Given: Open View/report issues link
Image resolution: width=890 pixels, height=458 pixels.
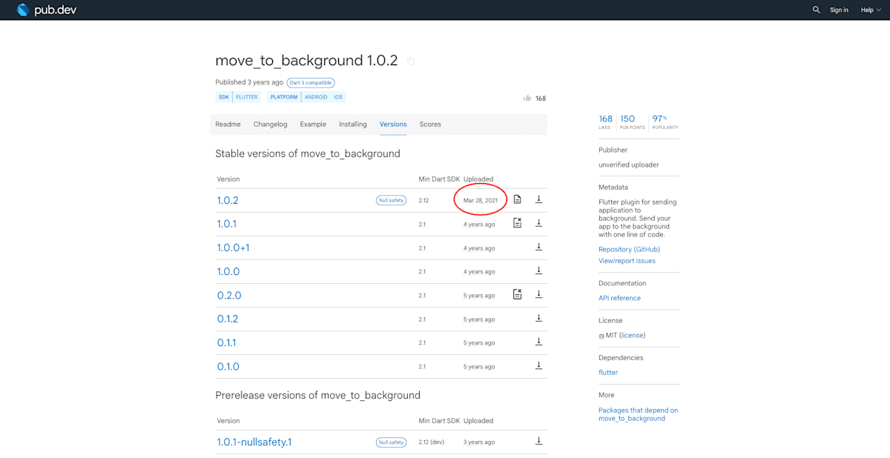Looking at the screenshot, I should 627,261.
